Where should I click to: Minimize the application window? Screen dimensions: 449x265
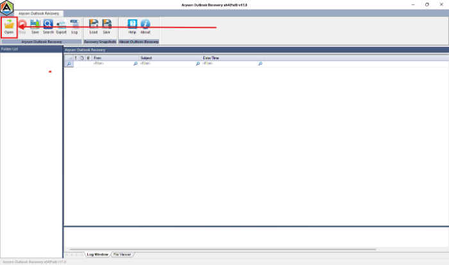(x=413, y=4)
